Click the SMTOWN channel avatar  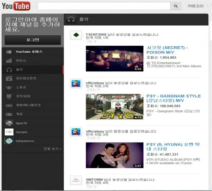click(x=76, y=180)
